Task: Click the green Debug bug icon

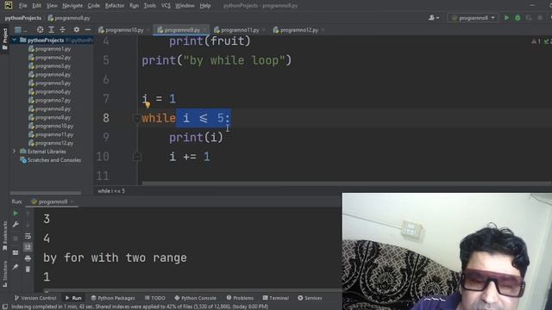Action: tap(517, 17)
